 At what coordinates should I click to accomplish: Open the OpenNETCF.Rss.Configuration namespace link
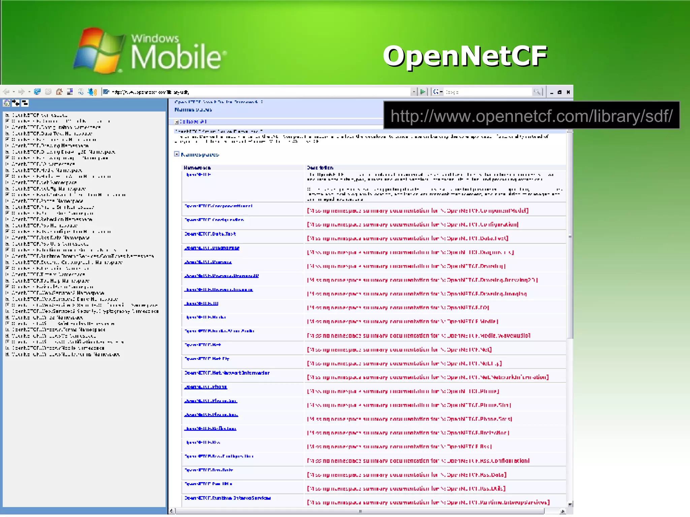(219, 456)
